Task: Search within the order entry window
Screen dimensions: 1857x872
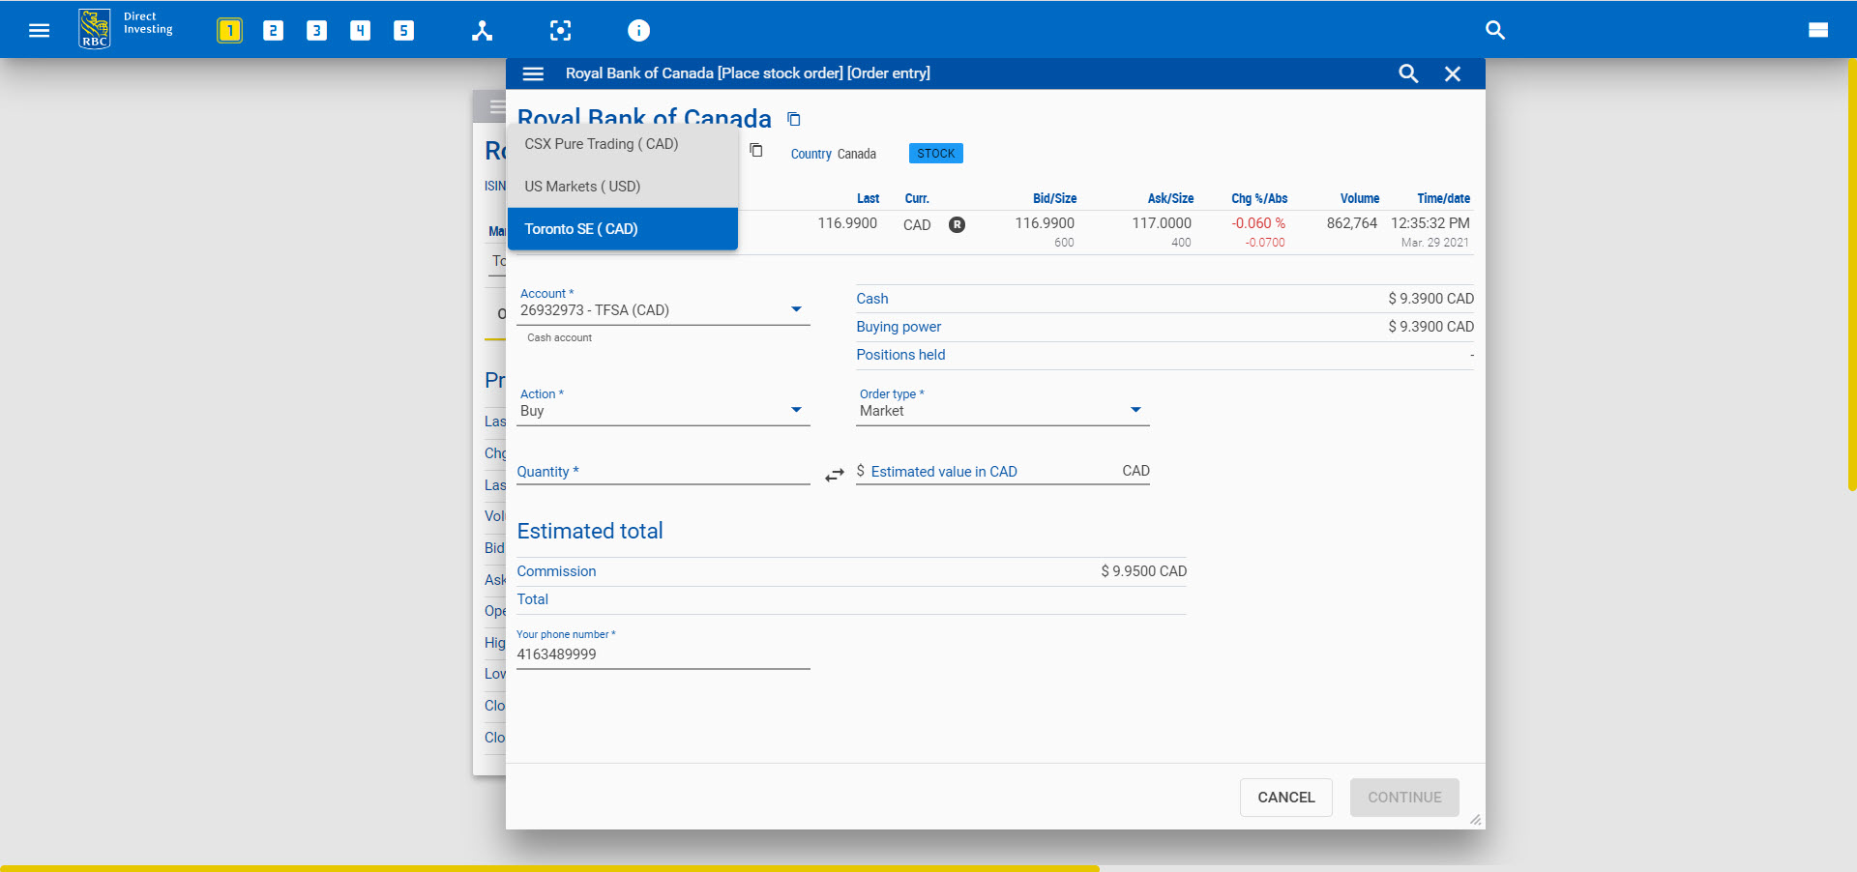Action: click(x=1408, y=73)
